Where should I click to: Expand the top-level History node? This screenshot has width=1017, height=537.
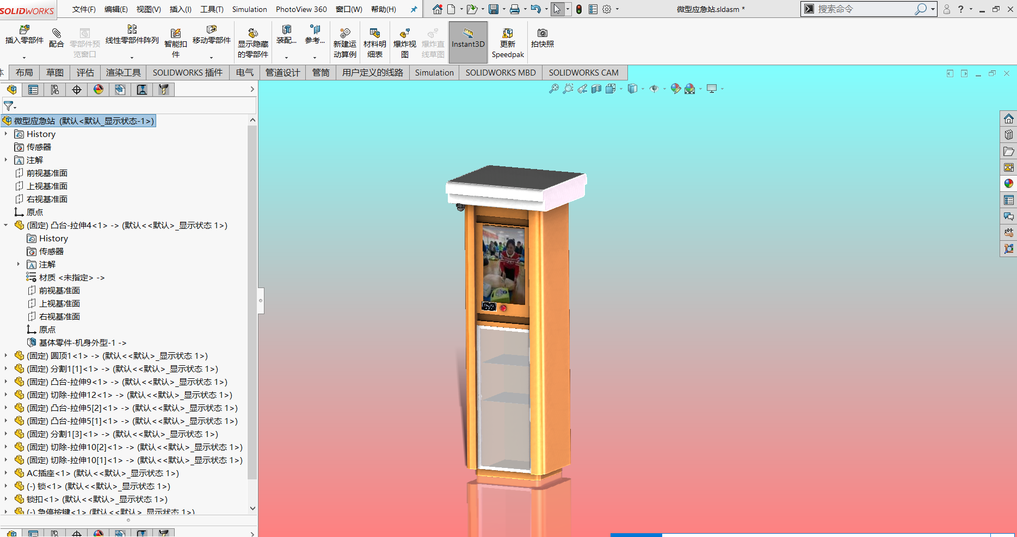pos(6,134)
